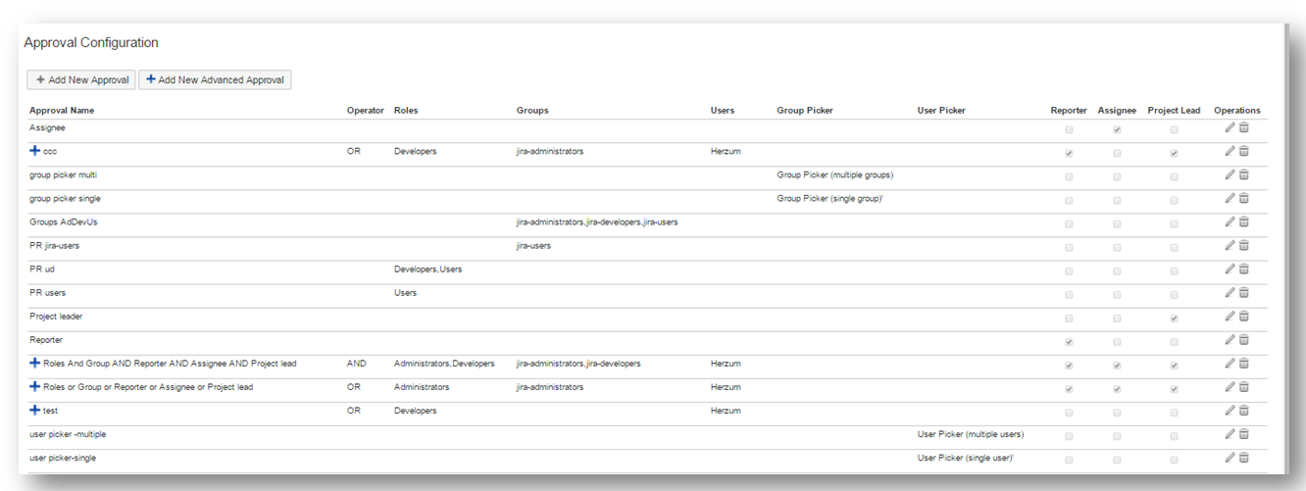Toggle Reporter checkbox in ccc row
1306x491 pixels.
point(1069,153)
